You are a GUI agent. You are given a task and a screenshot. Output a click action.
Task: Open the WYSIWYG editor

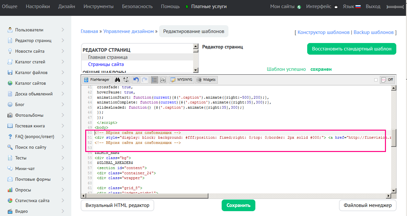(182, 80)
